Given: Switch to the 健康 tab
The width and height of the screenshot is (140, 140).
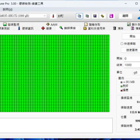Looking at the screenshot, I should click(46, 28).
